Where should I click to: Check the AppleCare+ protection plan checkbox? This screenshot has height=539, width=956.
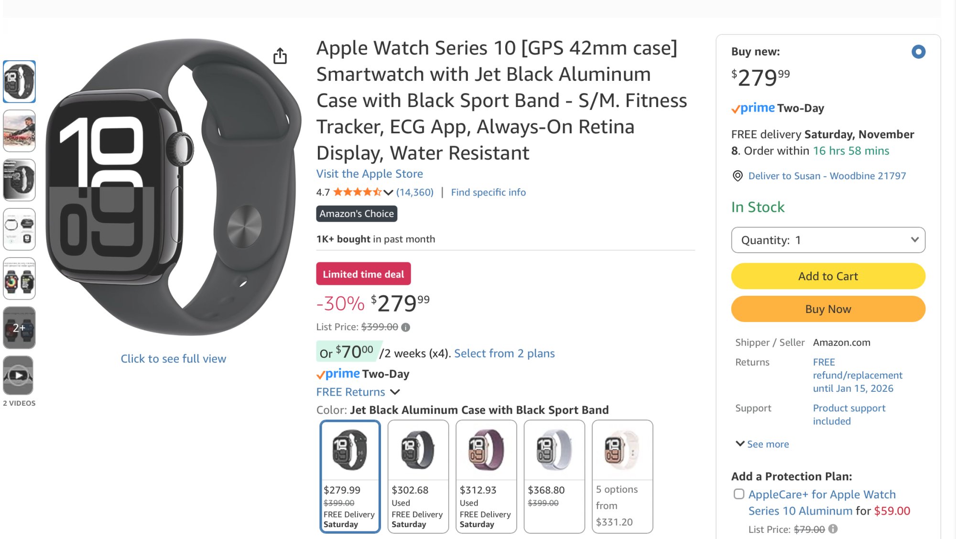(739, 494)
